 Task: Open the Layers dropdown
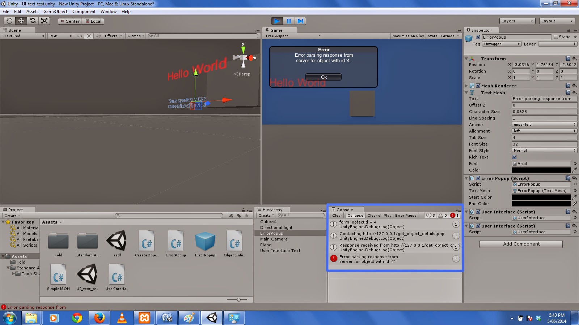tap(517, 21)
